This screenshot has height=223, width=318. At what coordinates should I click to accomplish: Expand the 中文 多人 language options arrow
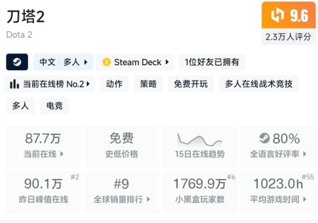[x=86, y=62]
